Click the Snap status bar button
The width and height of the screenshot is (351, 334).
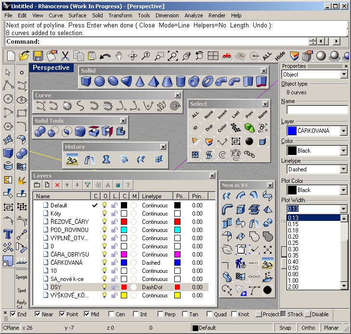(285, 328)
